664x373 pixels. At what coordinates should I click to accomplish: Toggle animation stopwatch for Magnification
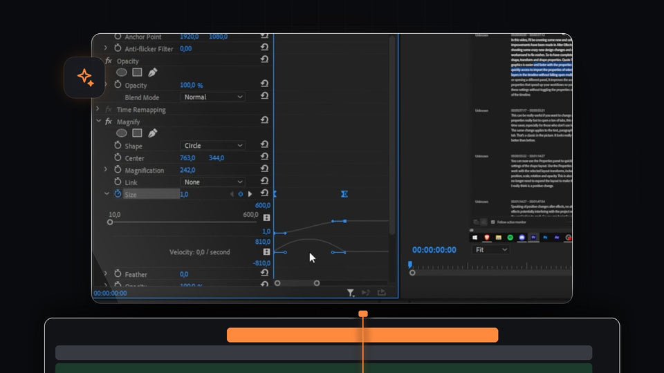pyautogui.click(x=118, y=170)
